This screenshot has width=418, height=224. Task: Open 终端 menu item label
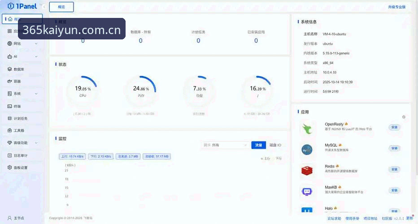click(x=17, y=106)
